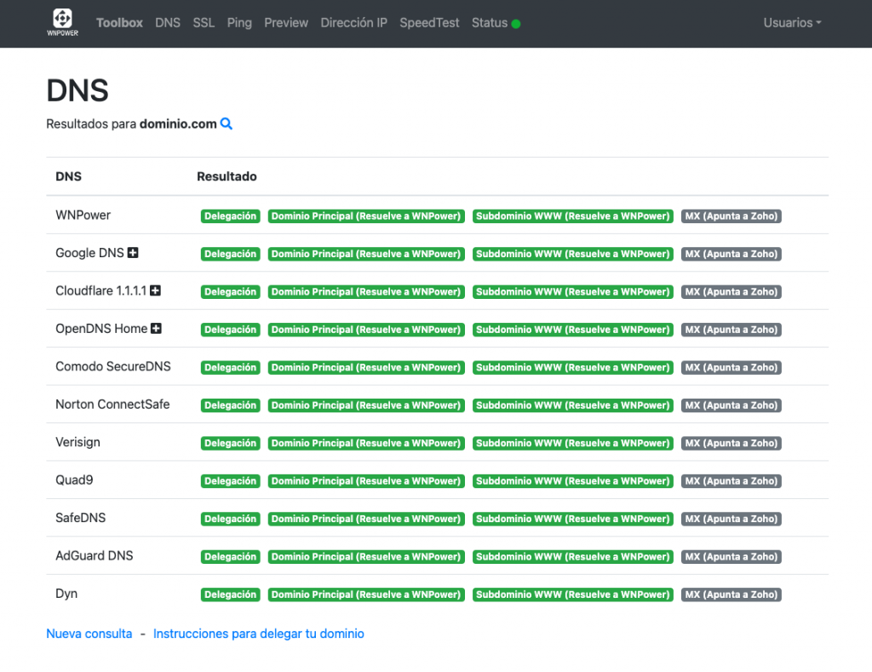Expand Google DNS plus icon
Image resolution: width=872 pixels, height=672 pixels.
132,253
